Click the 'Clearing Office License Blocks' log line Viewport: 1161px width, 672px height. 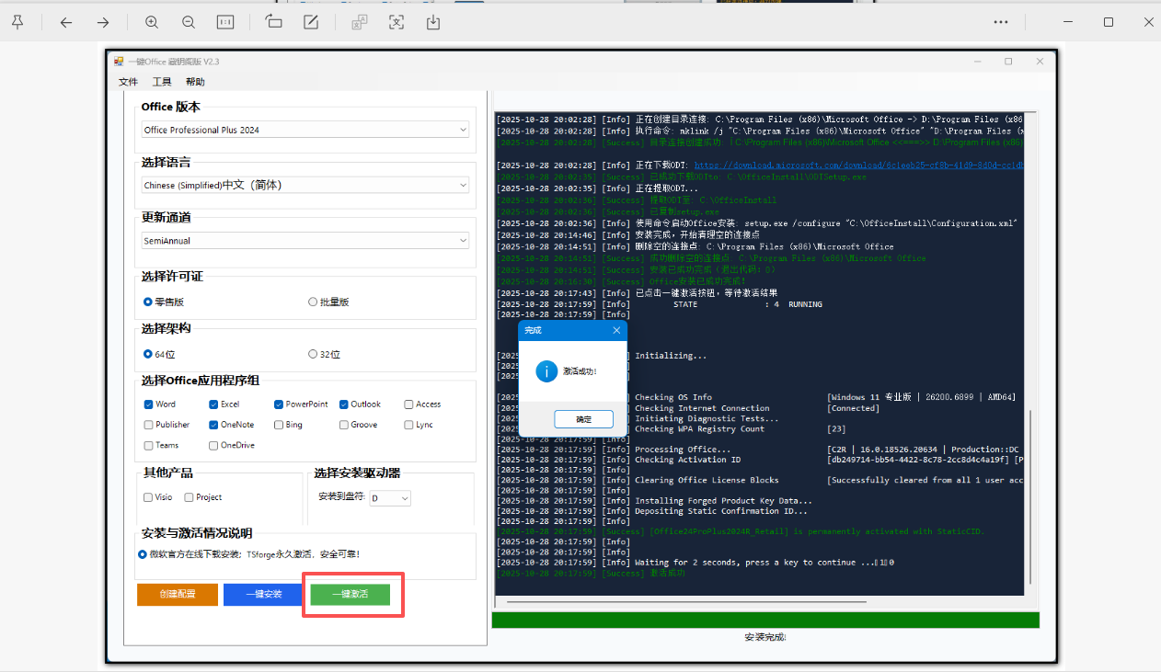pyautogui.click(x=707, y=480)
